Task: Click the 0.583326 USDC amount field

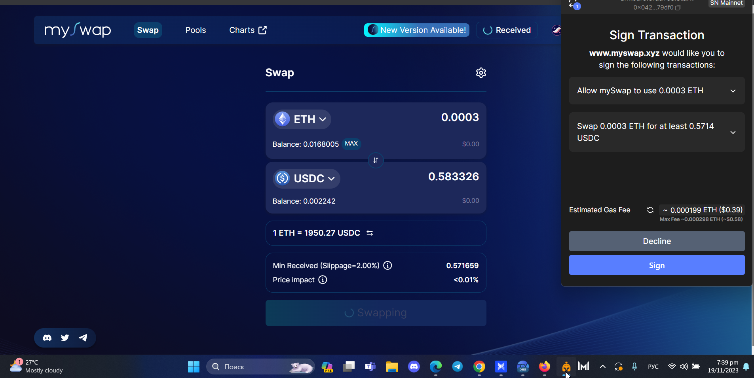Action: tap(454, 177)
